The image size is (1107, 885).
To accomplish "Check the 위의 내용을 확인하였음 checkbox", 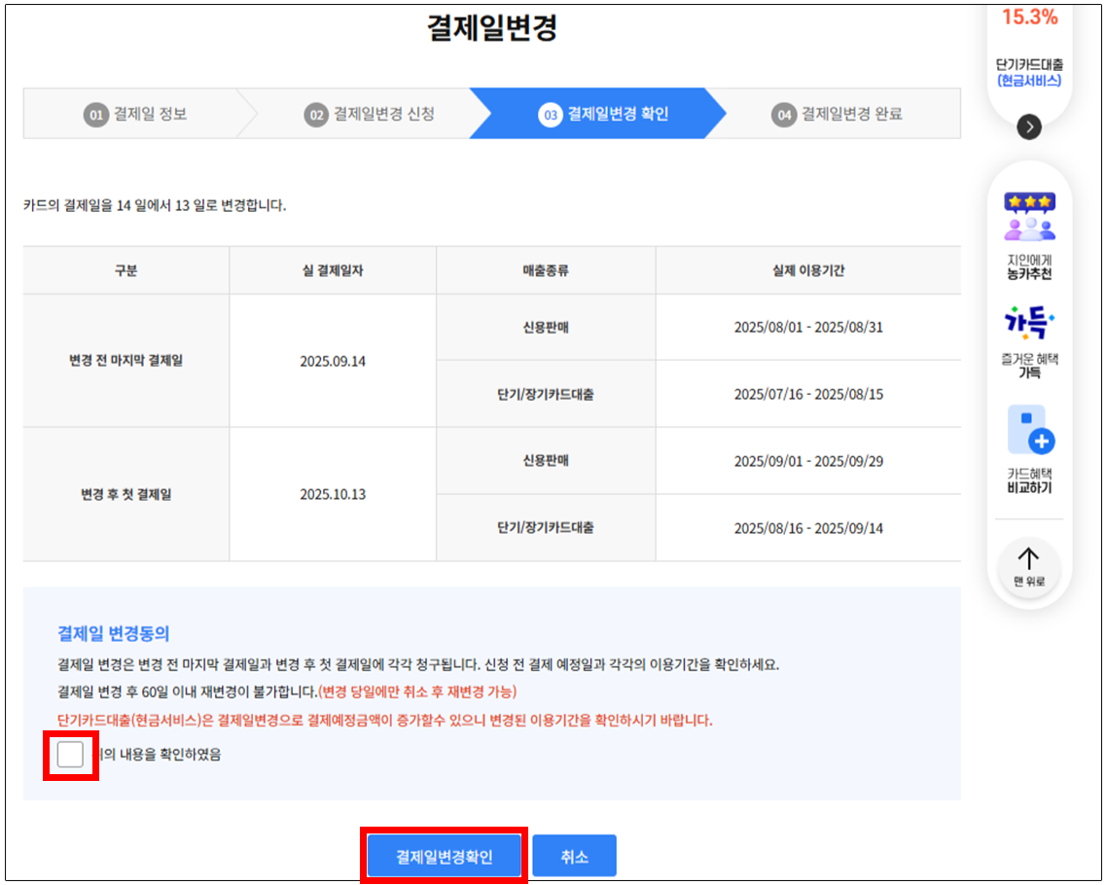I will (x=70, y=754).
